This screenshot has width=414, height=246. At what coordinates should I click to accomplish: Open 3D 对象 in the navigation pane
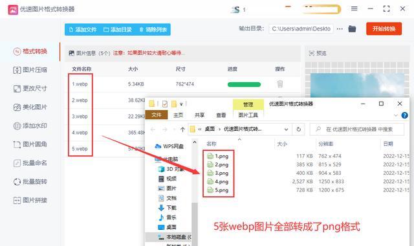pos(171,169)
